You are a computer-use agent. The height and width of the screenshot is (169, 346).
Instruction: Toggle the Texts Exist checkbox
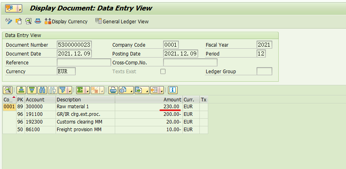coord(163,71)
